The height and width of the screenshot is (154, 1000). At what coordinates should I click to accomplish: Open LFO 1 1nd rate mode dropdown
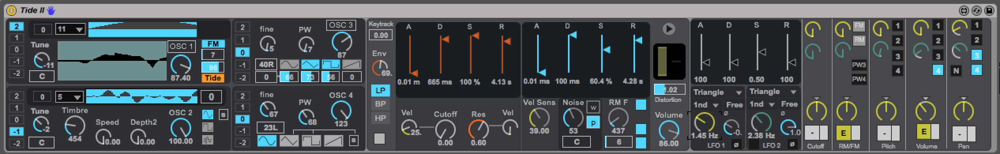706,105
